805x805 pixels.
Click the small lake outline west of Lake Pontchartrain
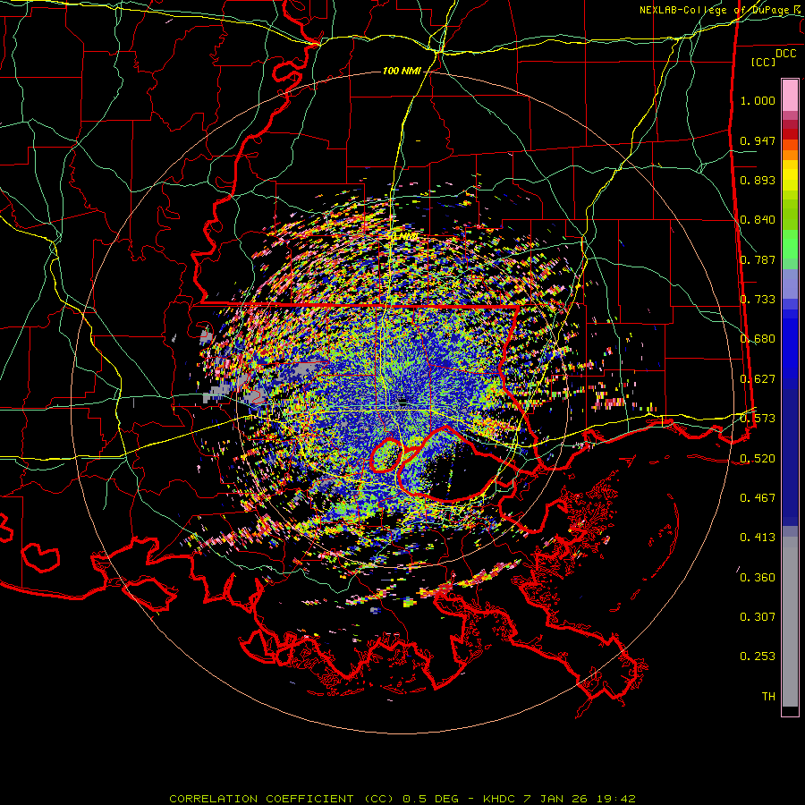pyautogui.click(x=385, y=455)
